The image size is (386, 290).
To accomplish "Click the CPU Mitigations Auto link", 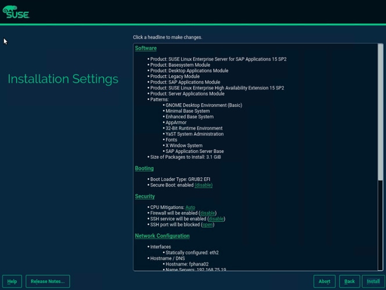I will [x=190, y=207].
